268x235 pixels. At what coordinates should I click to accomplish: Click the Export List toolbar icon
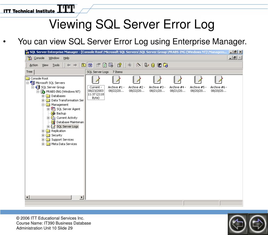111,65
